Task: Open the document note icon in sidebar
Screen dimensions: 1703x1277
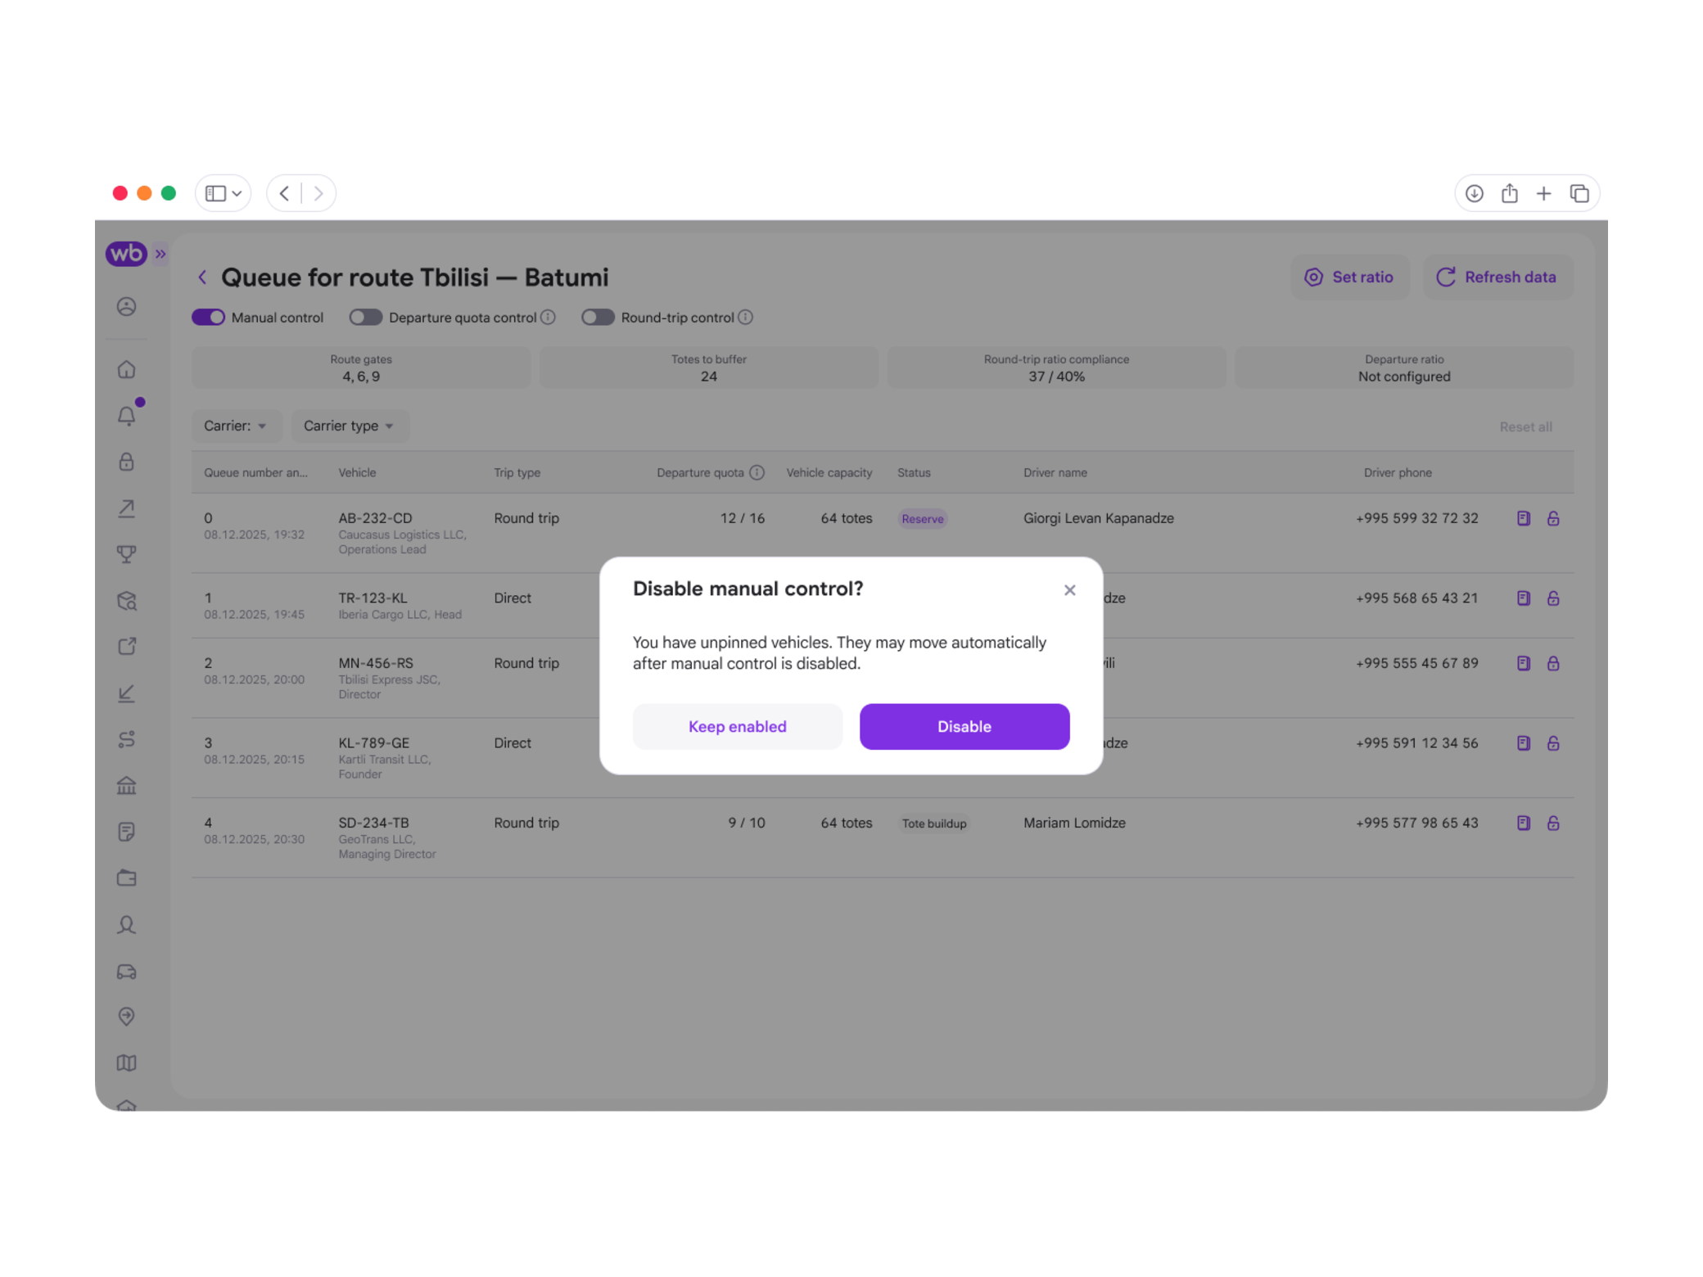Action: click(126, 832)
